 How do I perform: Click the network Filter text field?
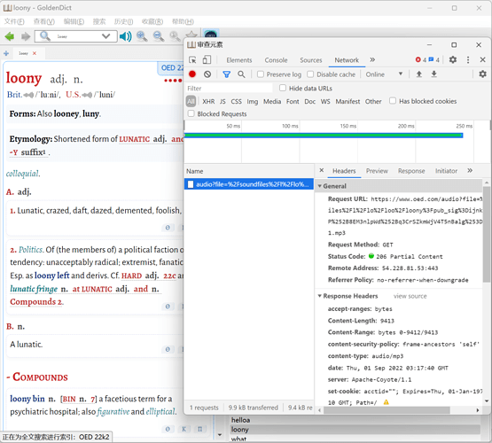coord(229,89)
